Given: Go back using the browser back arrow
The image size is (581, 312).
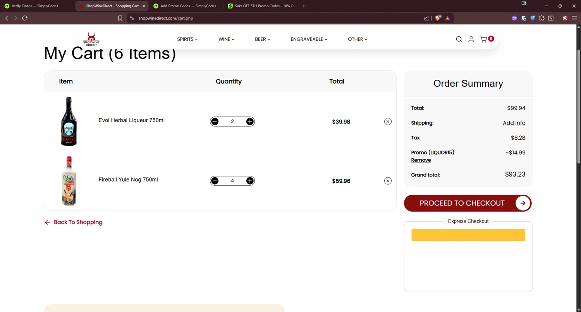Looking at the screenshot, I should (x=7, y=18).
